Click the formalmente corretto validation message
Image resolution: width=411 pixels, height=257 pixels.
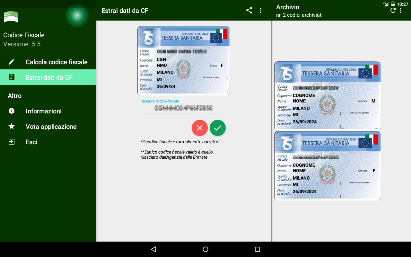tap(180, 142)
